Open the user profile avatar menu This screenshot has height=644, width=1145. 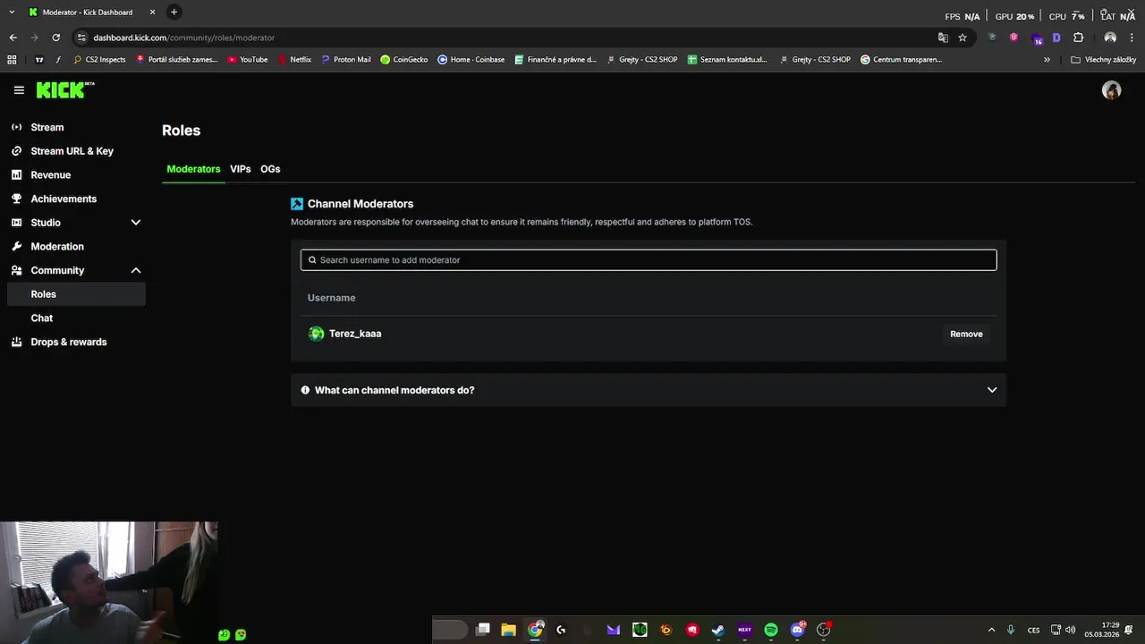(1111, 90)
